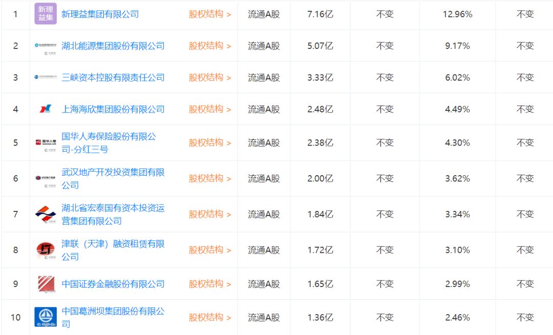Click the 中国证券金融 red logo icon
This screenshot has height=335, width=553.
(x=46, y=283)
